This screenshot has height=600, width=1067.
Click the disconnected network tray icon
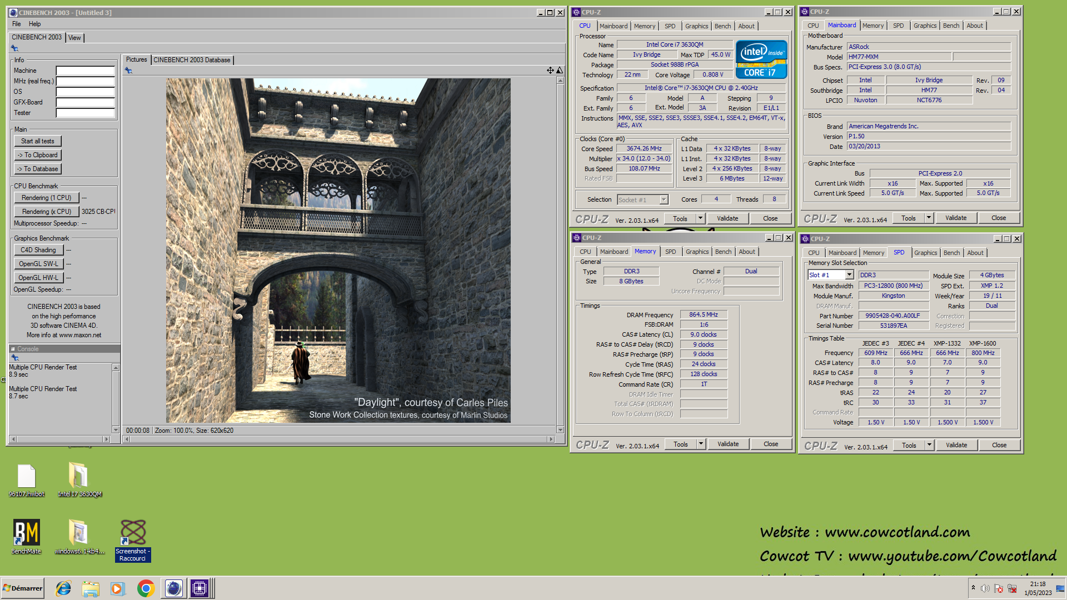pyautogui.click(x=1013, y=588)
